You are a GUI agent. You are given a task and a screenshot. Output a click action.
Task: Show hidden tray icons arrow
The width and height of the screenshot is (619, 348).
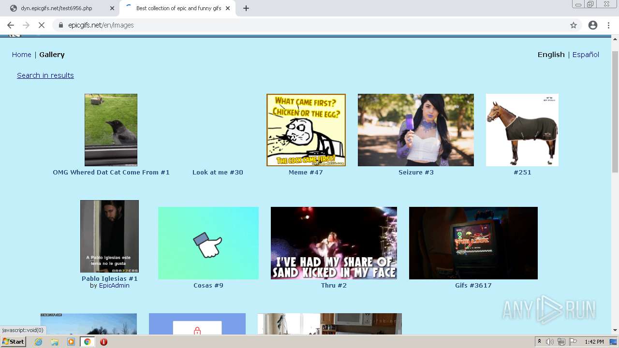(539, 342)
